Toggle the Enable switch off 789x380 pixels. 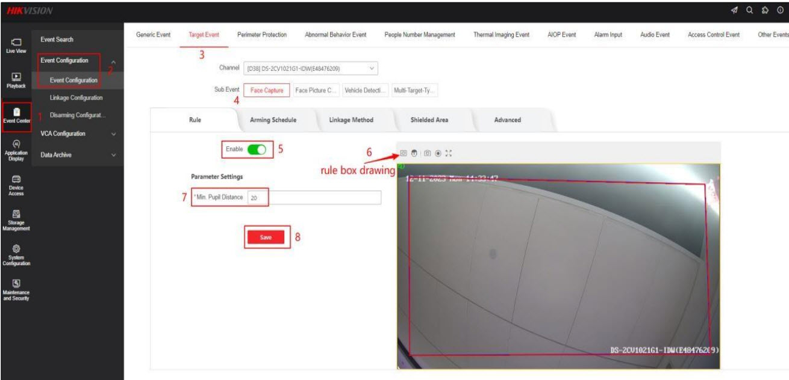(257, 149)
